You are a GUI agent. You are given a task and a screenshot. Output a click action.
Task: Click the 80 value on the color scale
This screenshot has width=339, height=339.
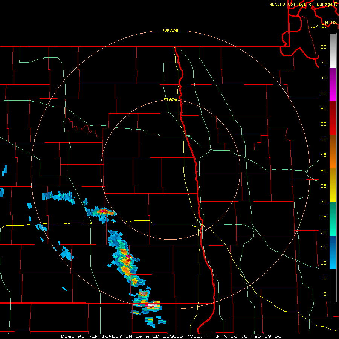click(x=324, y=47)
